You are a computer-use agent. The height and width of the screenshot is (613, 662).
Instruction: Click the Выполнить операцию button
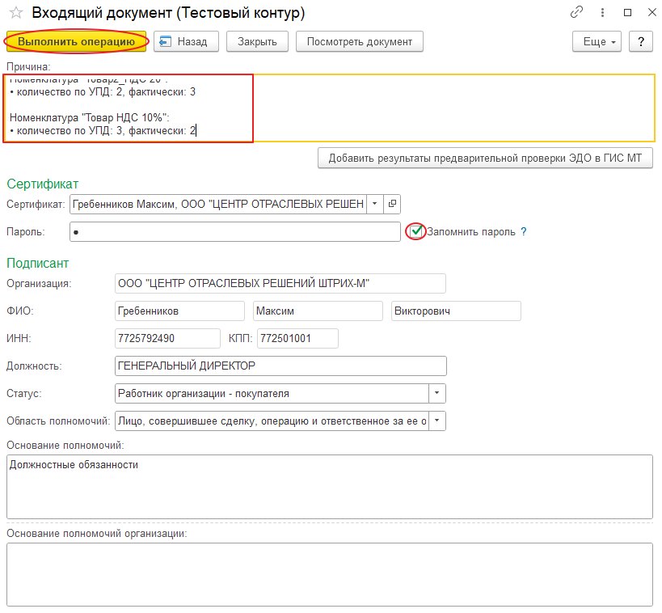pos(77,41)
